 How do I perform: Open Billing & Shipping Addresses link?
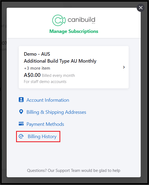pos(56,112)
